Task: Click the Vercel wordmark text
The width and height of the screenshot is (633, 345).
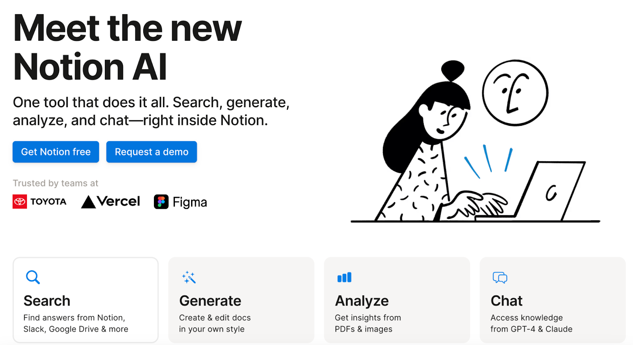Action: click(119, 201)
